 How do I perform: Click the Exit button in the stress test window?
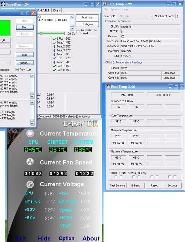25,55
